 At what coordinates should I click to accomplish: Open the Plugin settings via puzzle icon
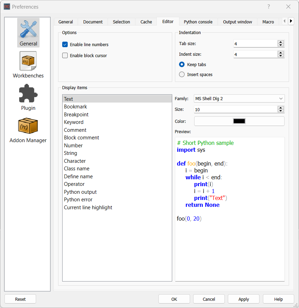tap(28, 93)
